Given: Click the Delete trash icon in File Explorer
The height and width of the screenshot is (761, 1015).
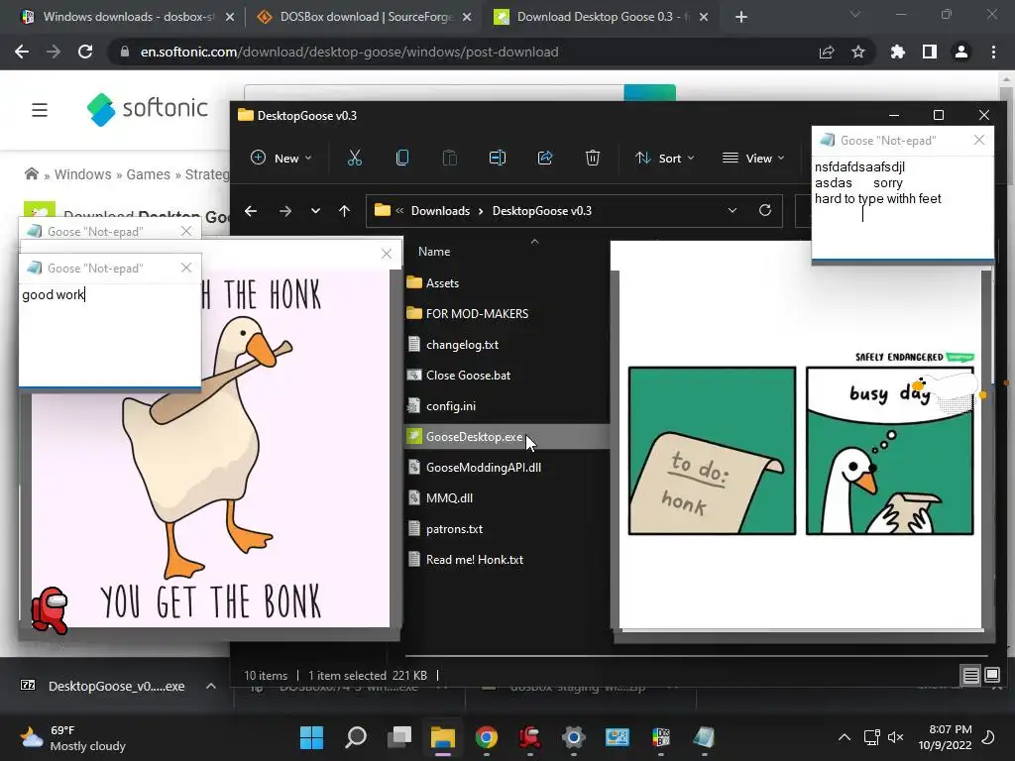Looking at the screenshot, I should [593, 158].
